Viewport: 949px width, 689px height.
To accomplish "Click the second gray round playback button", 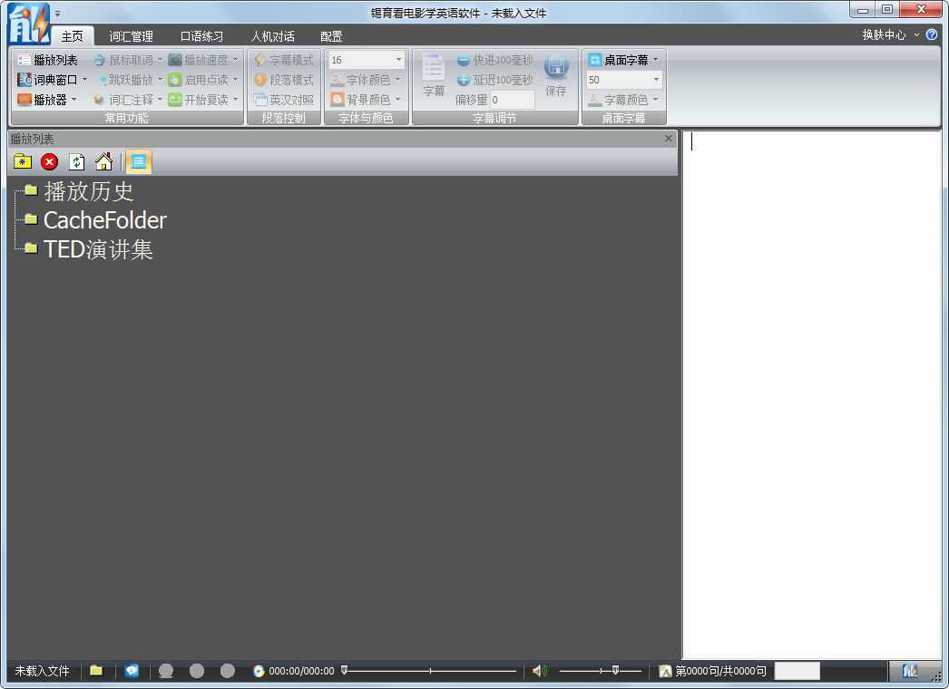I will [x=197, y=670].
